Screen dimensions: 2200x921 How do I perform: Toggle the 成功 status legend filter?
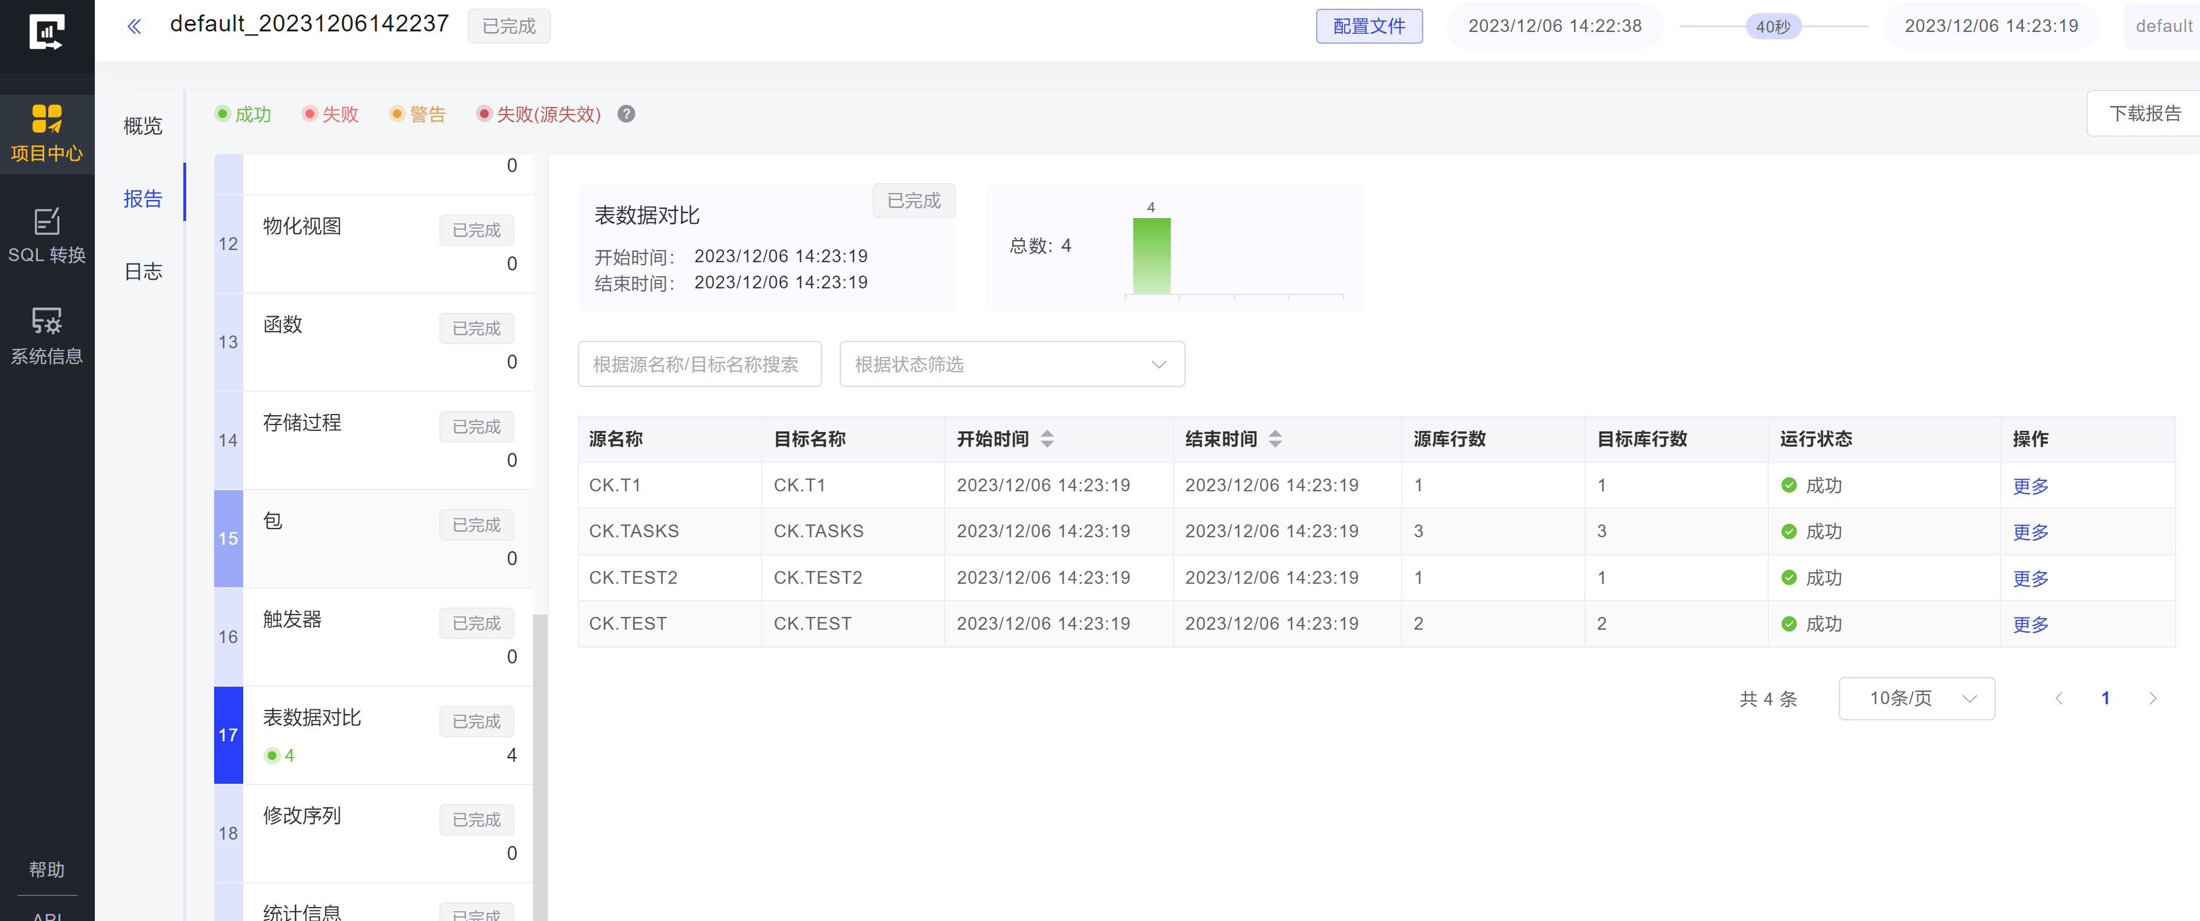click(x=243, y=113)
